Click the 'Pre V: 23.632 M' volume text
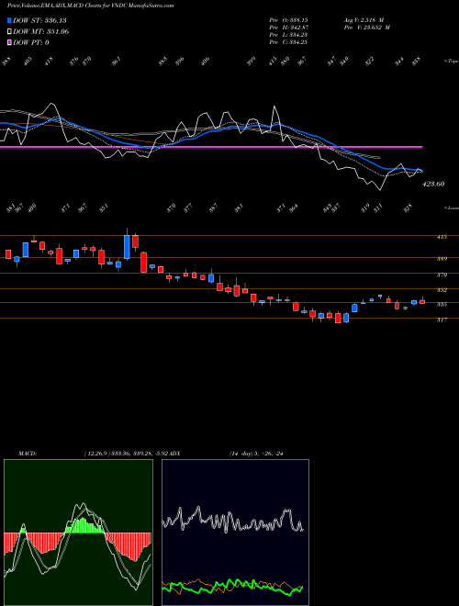 coord(366,28)
